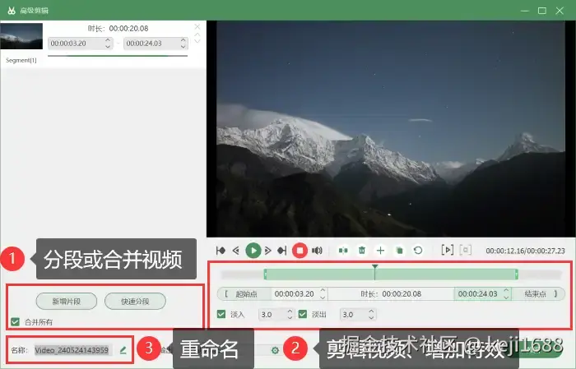Click start time field in segment list
This screenshot has width=576, height=369.
80,44
